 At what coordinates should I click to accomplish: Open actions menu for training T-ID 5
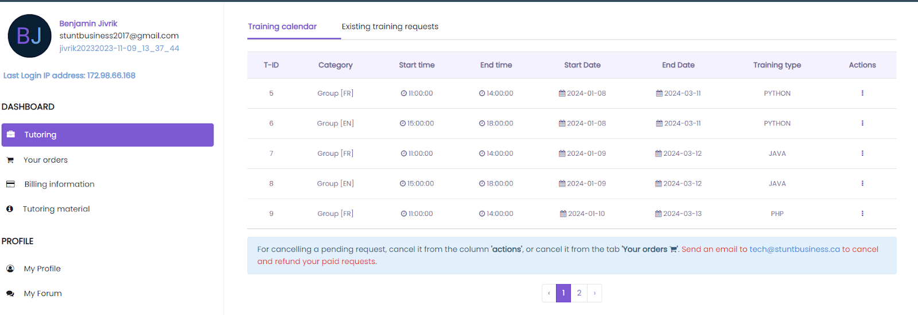(862, 93)
